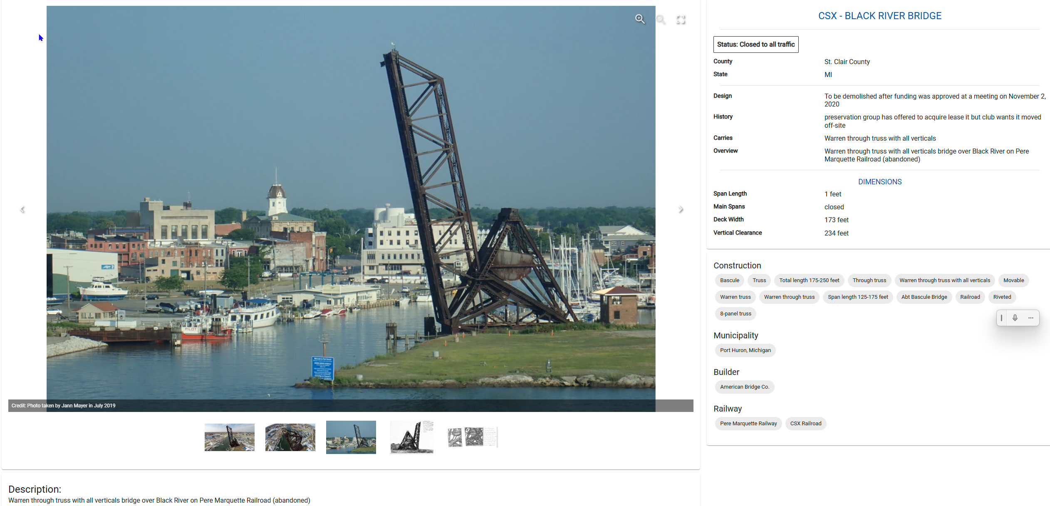This screenshot has width=1050, height=506.
Task: Select the winter aerial photo thumbnail
Action: (229, 437)
